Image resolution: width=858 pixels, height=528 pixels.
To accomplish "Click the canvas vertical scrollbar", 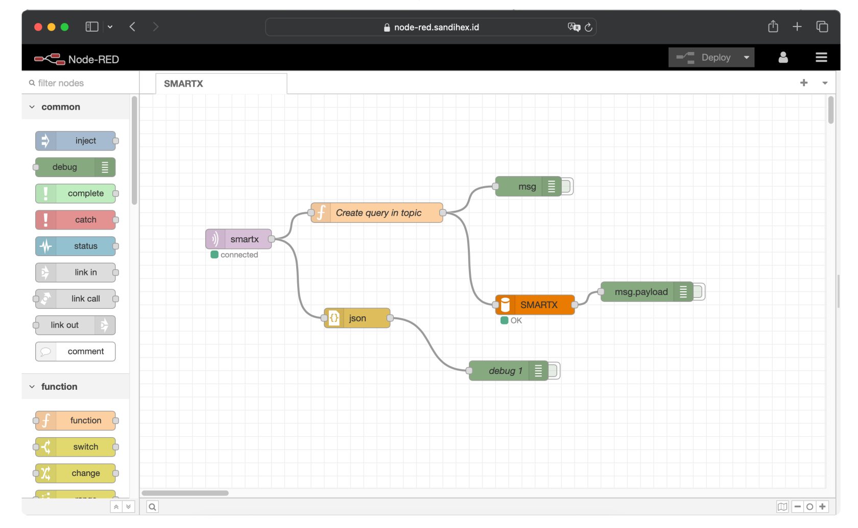I will (831, 110).
